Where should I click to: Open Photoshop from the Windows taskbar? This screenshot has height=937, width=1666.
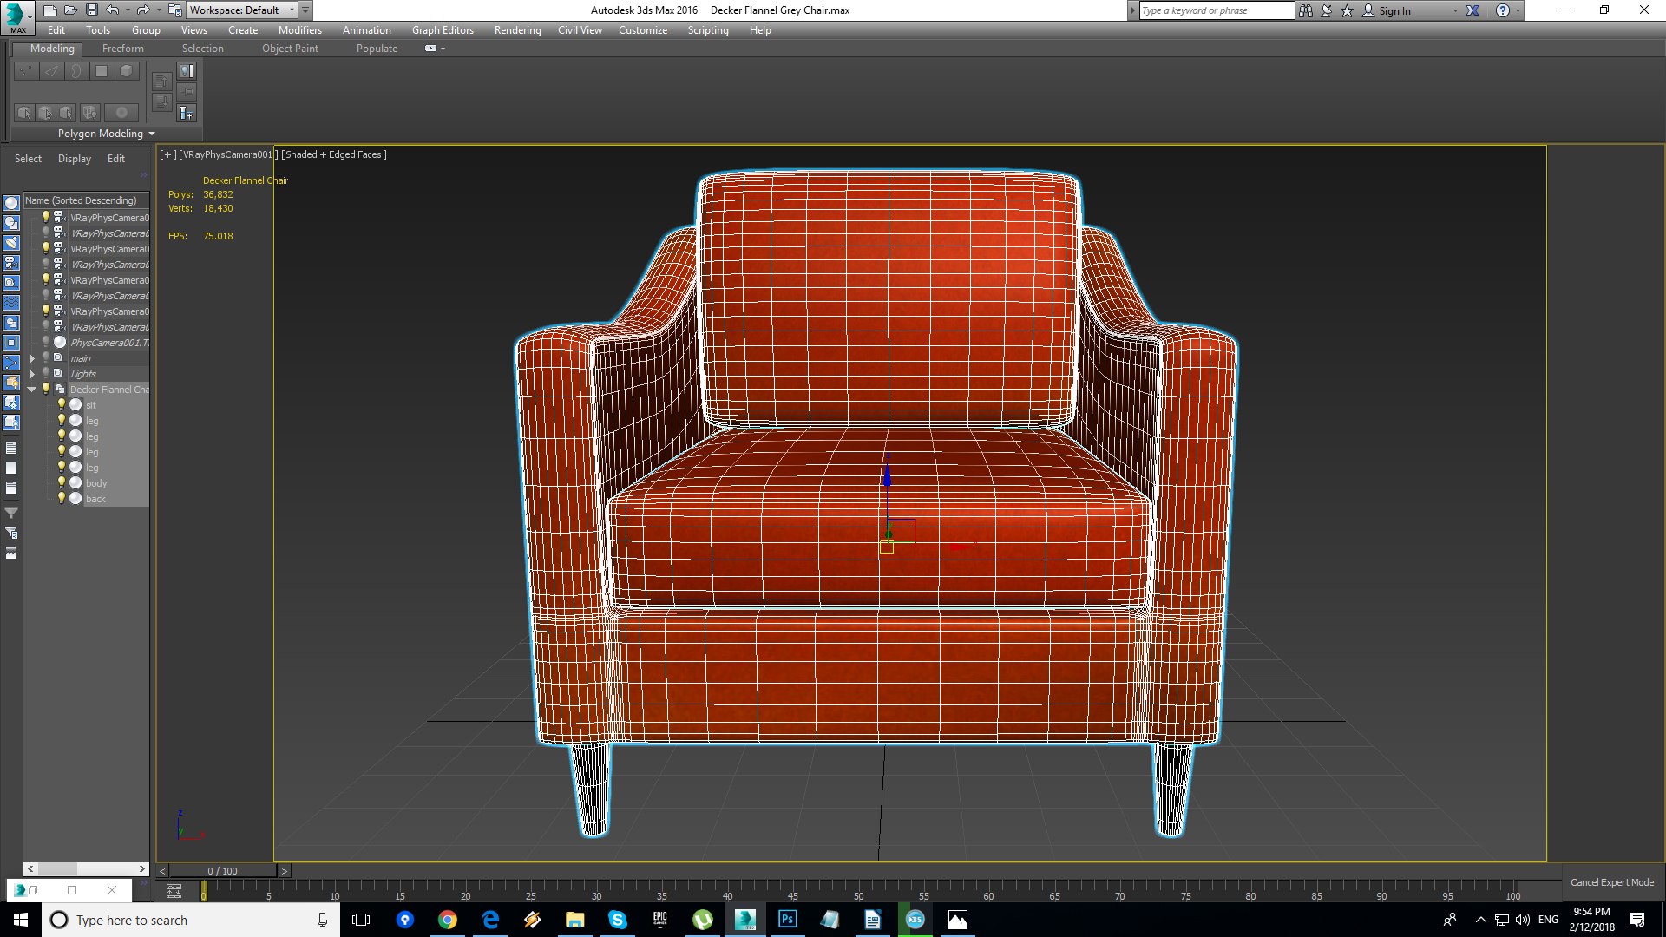pyautogui.click(x=787, y=920)
